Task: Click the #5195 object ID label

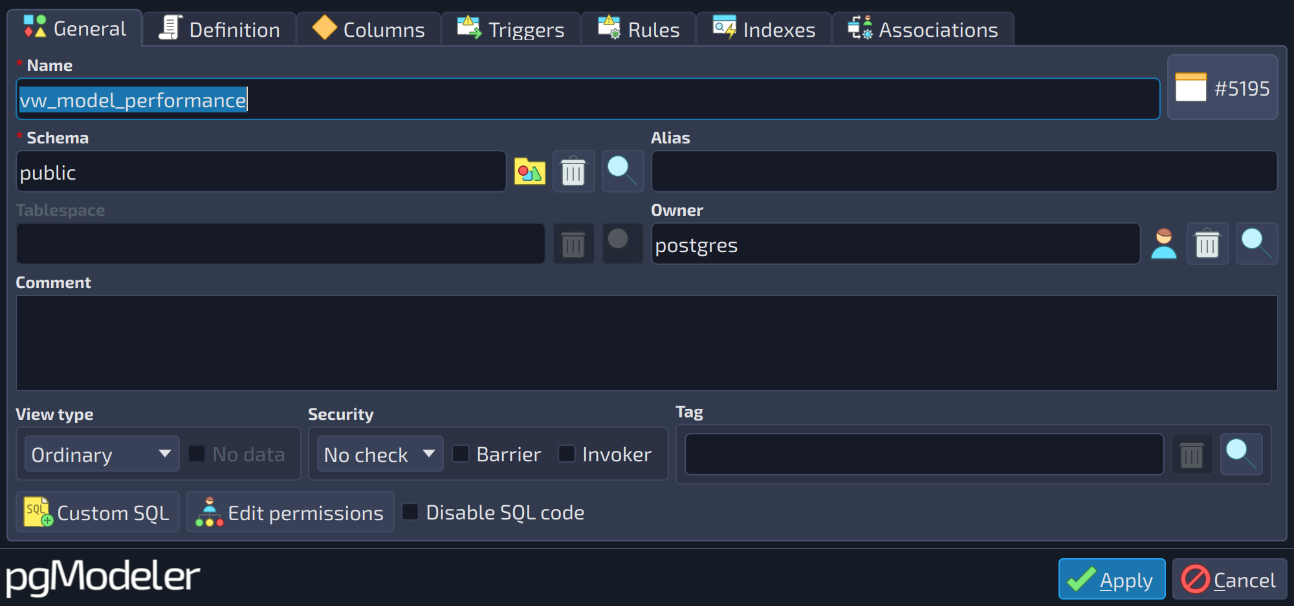Action: point(1242,89)
